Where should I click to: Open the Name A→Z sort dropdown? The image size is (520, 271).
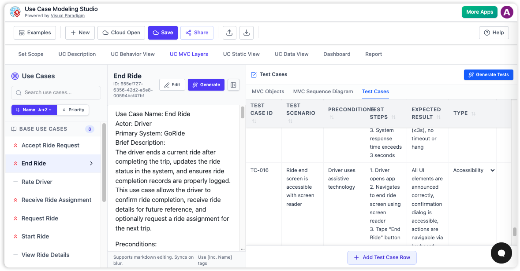(x=34, y=110)
